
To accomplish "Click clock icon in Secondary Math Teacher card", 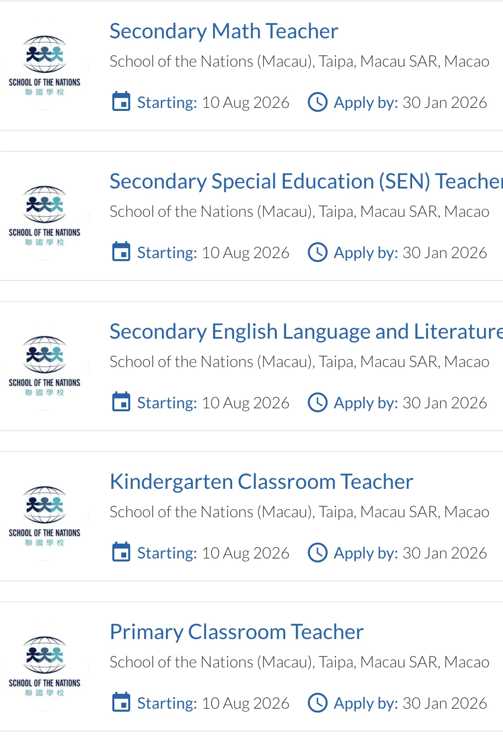I will (318, 102).
